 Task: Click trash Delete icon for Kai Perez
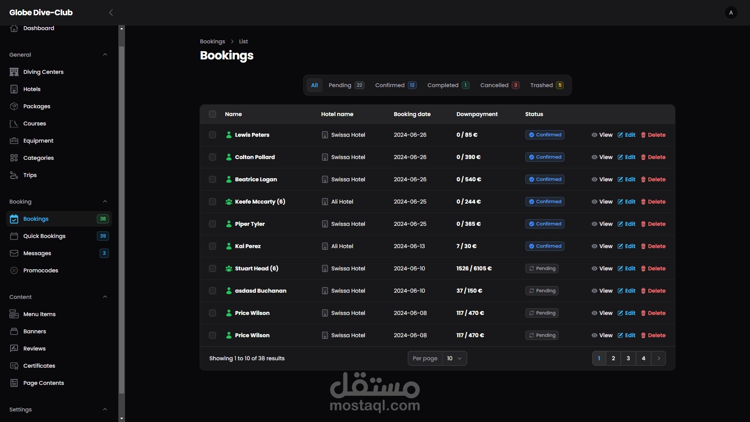pos(643,246)
